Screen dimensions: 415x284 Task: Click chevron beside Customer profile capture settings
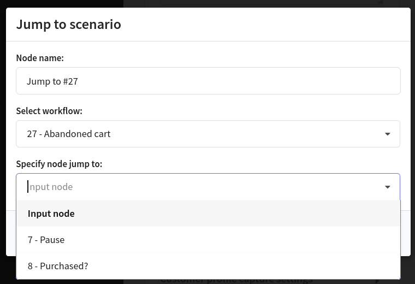(x=378, y=281)
